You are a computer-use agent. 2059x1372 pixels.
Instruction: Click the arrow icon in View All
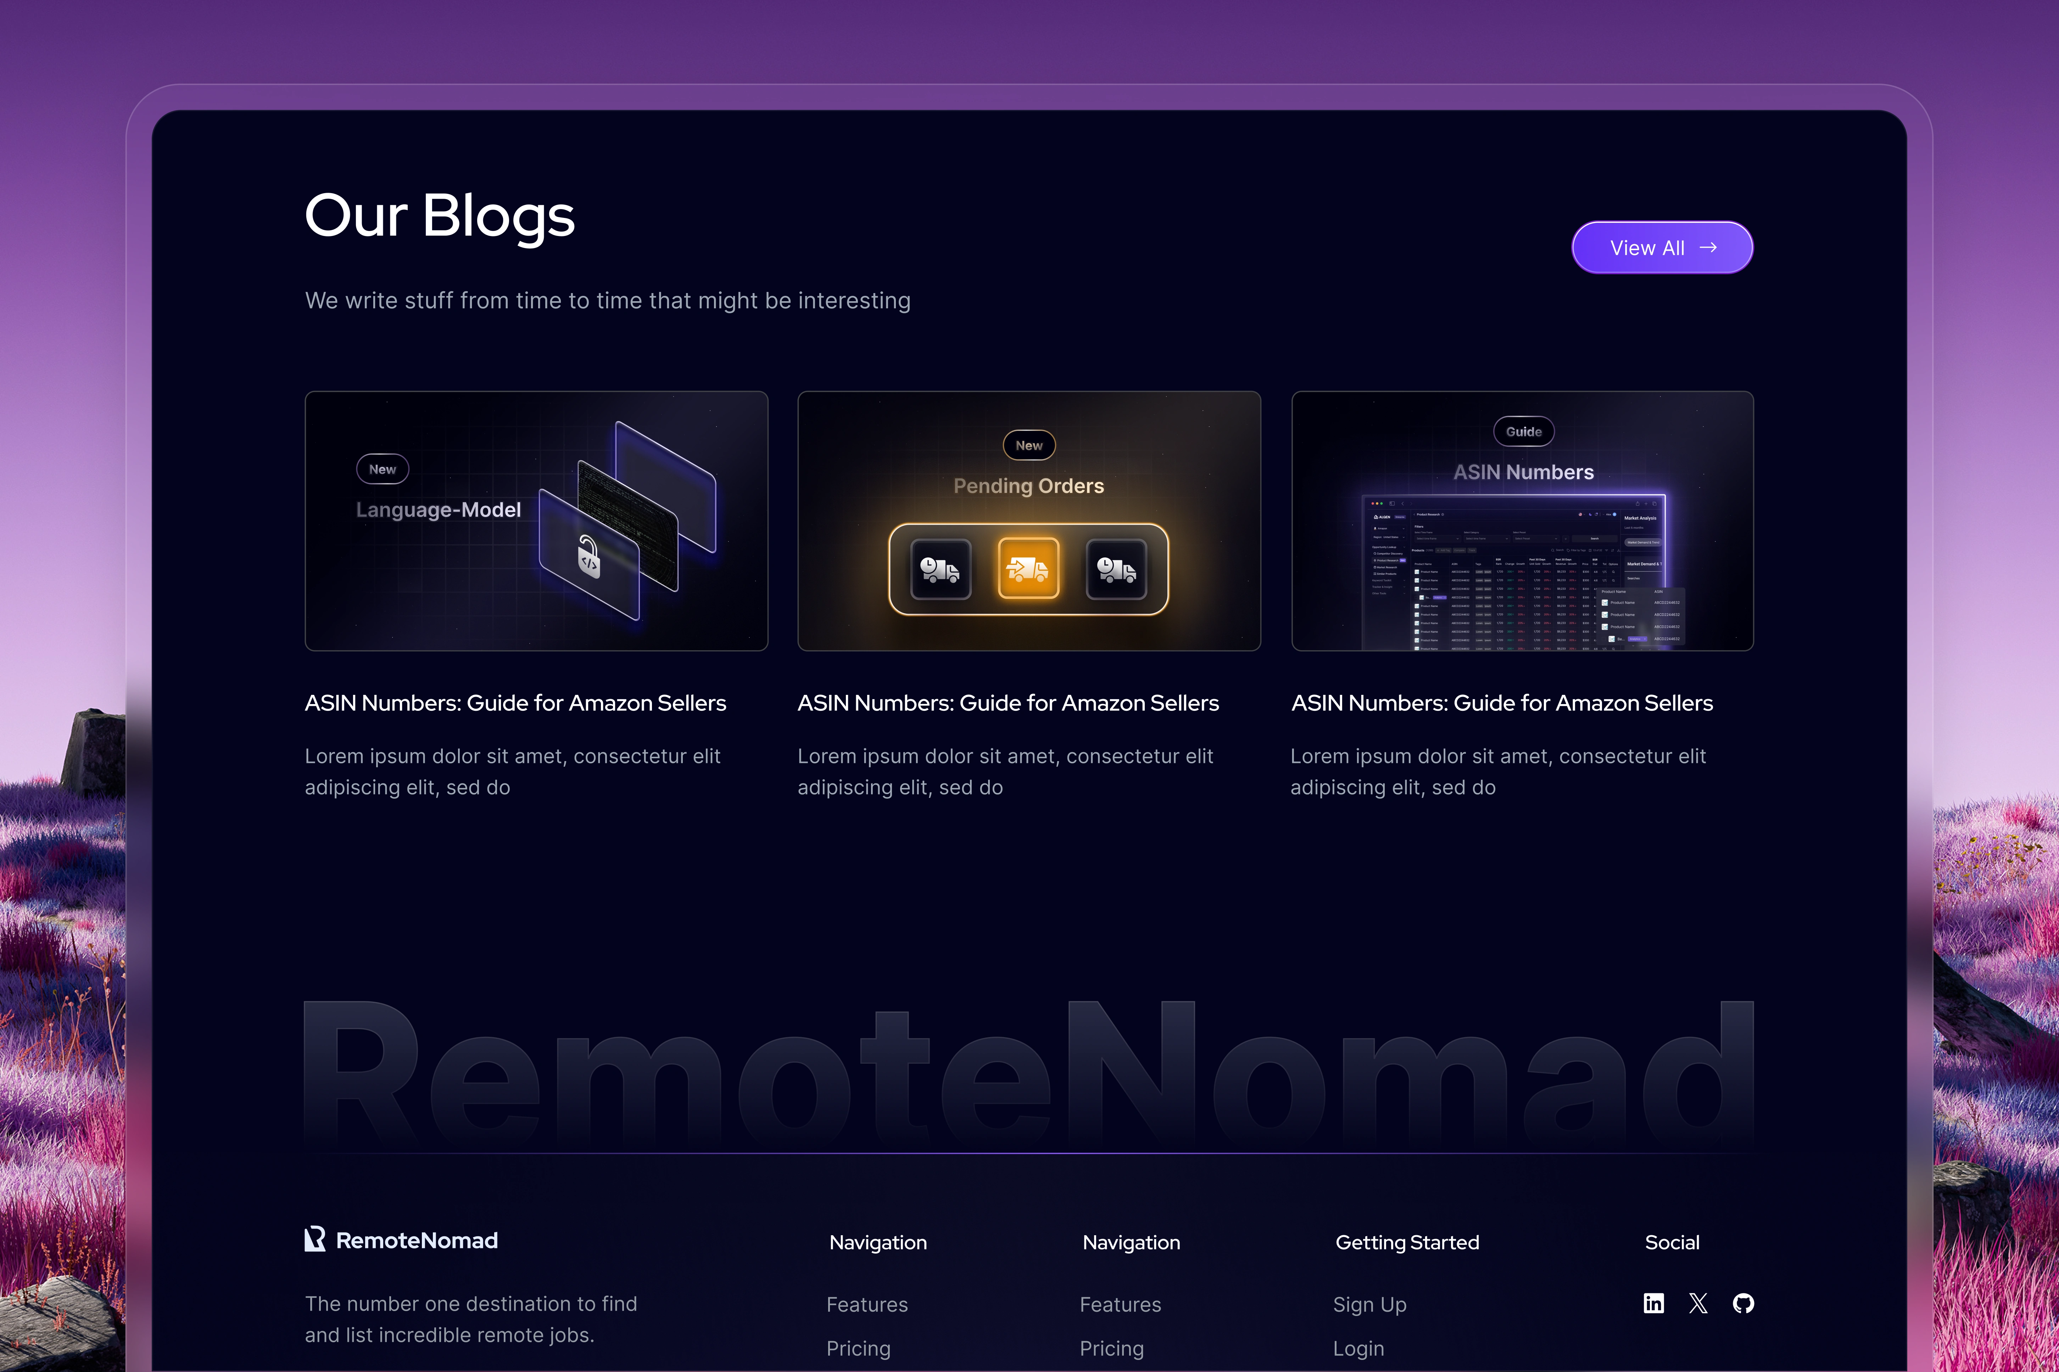pos(1708,248)
